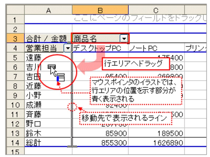The height and width of the screenshot is (157, 210).
Task: Click the 営業担当 field button
Action: 45,48
